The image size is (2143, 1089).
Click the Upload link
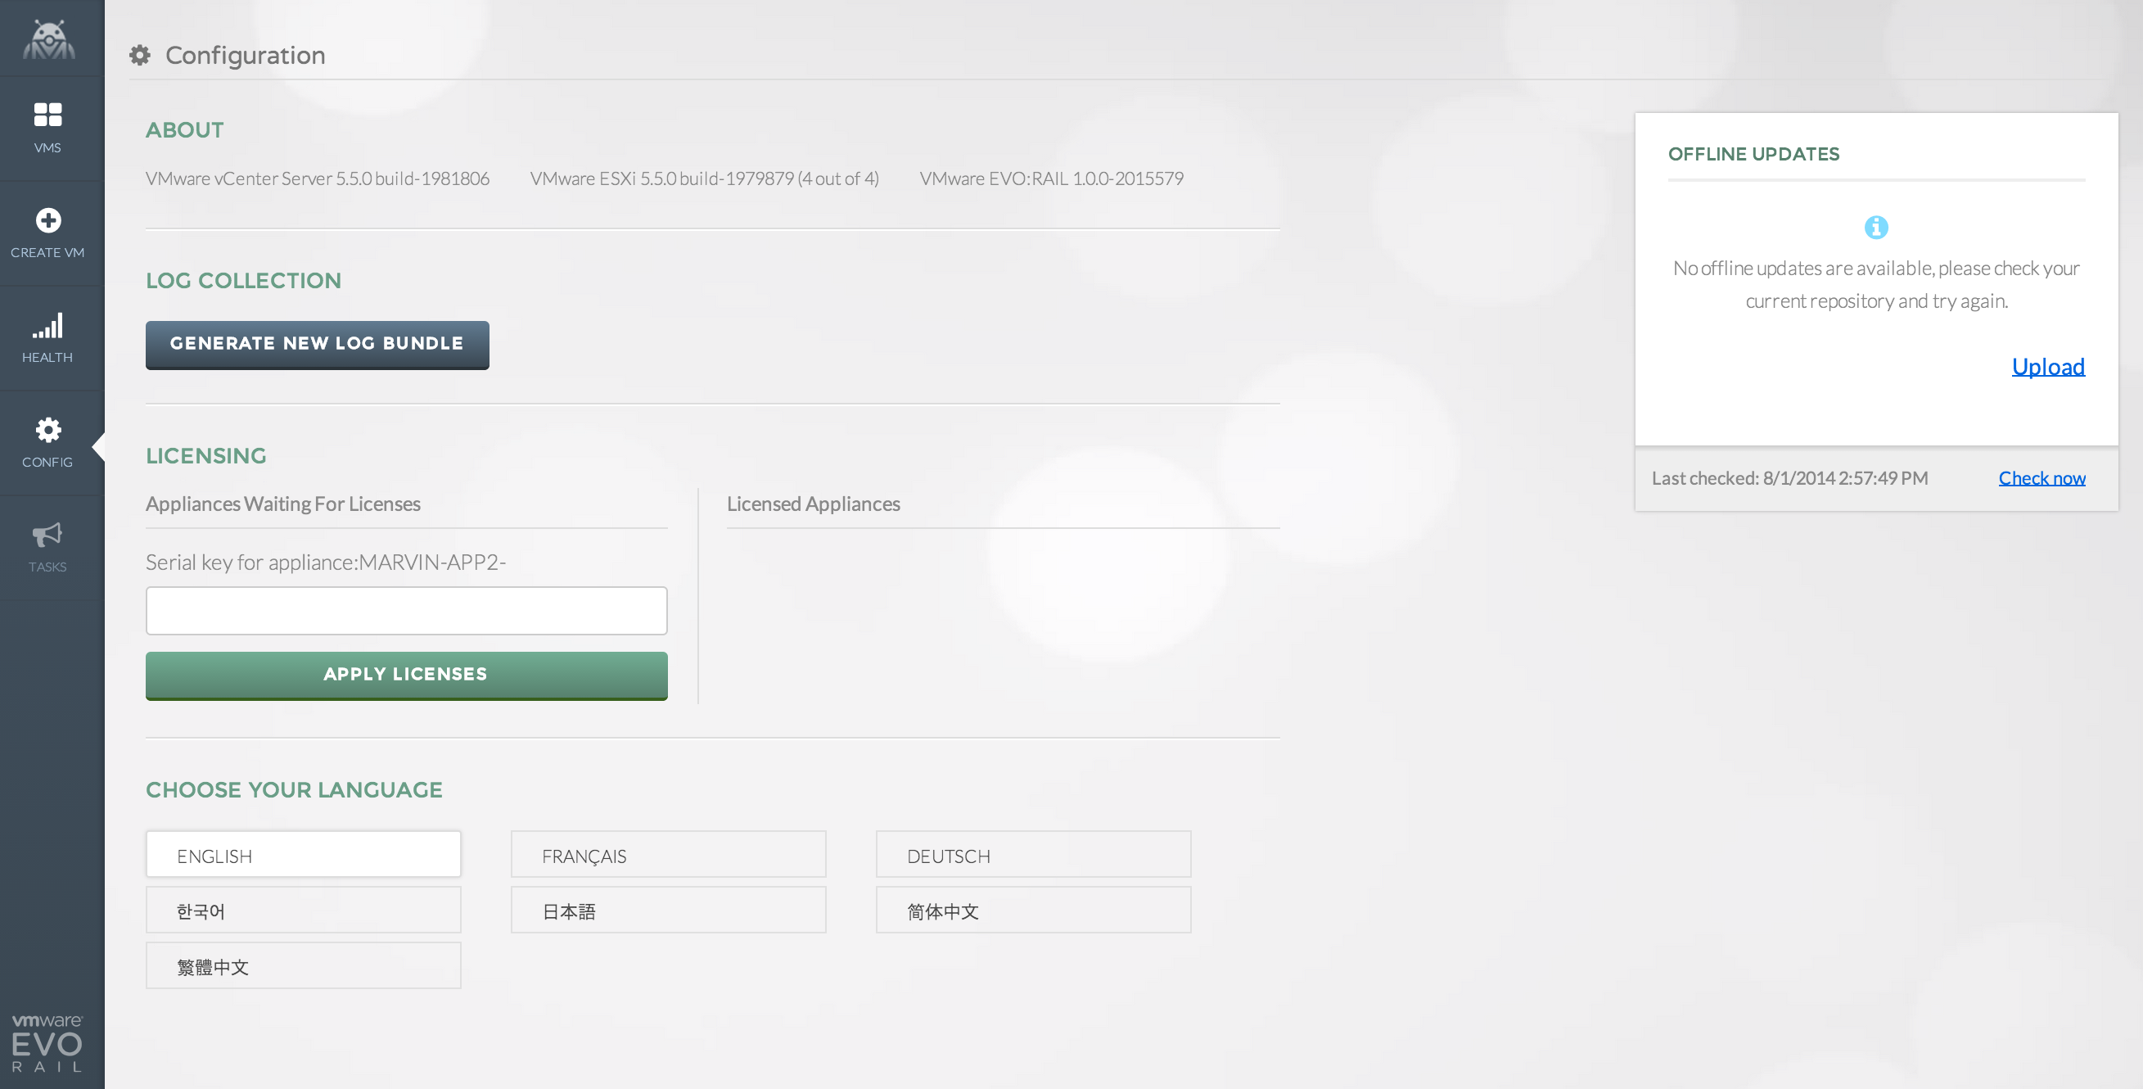click(2047, 367)
